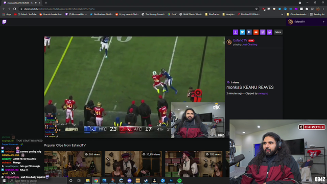
Task: Click the tab mute speaker indicator
Action: tap(36, 3)
